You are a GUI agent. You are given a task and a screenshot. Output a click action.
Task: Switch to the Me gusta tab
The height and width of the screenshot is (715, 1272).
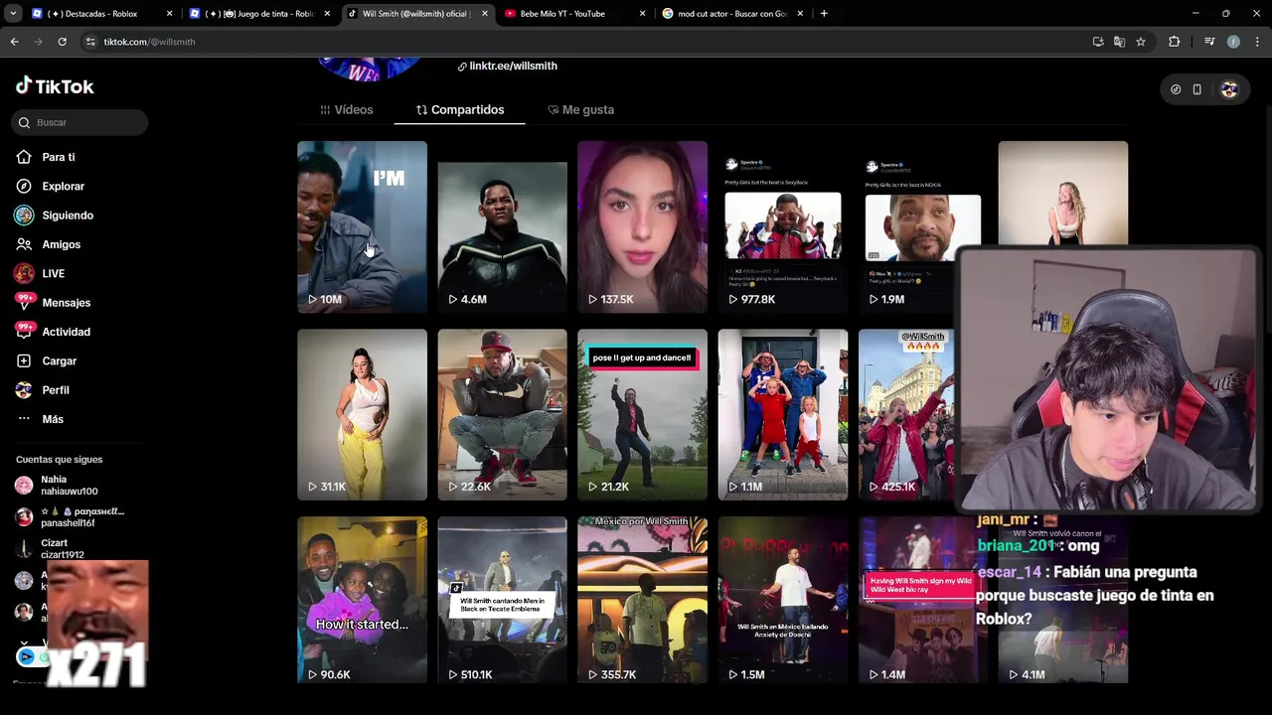click(580, 109)
